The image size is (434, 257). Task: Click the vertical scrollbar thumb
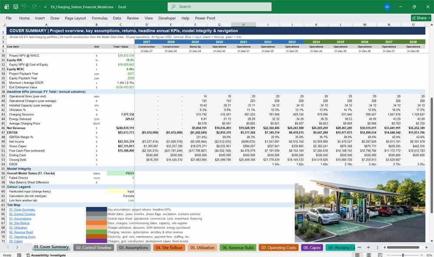[x=431, y=155]
